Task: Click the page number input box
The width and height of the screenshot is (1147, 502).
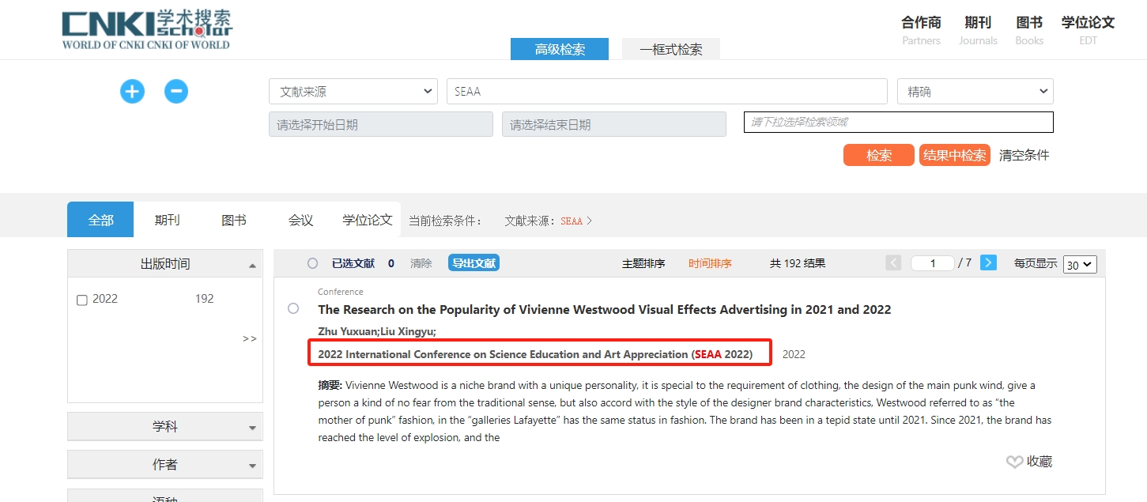Action: (933, 263)
